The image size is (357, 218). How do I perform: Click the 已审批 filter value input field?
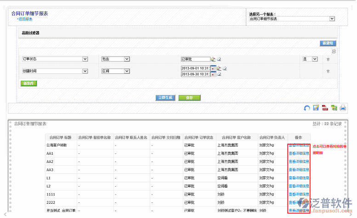tap(195, 59)
